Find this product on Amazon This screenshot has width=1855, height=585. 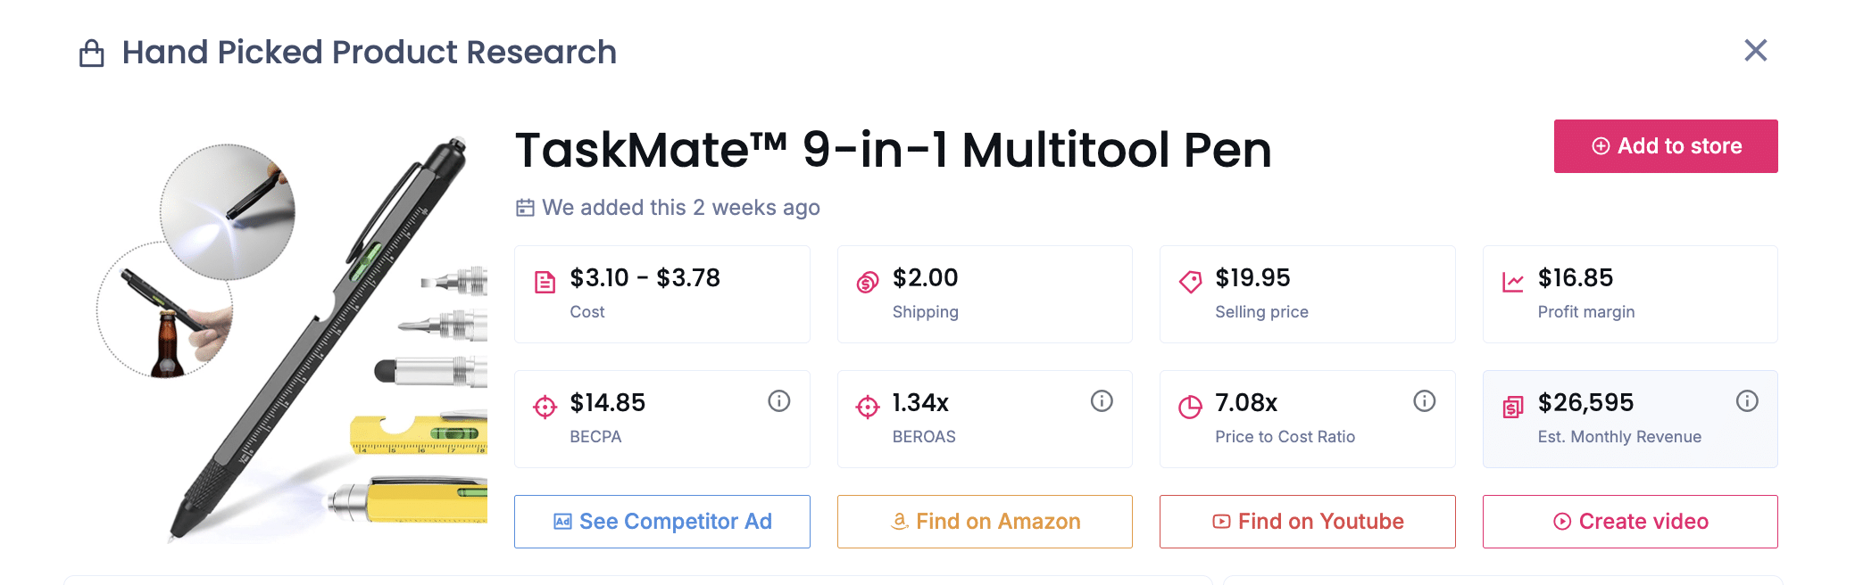pos(985,522)
